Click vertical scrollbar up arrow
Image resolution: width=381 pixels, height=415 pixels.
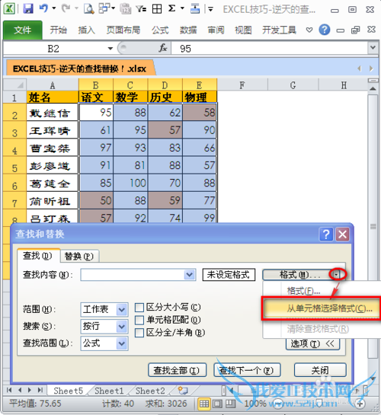click(373, 89)
